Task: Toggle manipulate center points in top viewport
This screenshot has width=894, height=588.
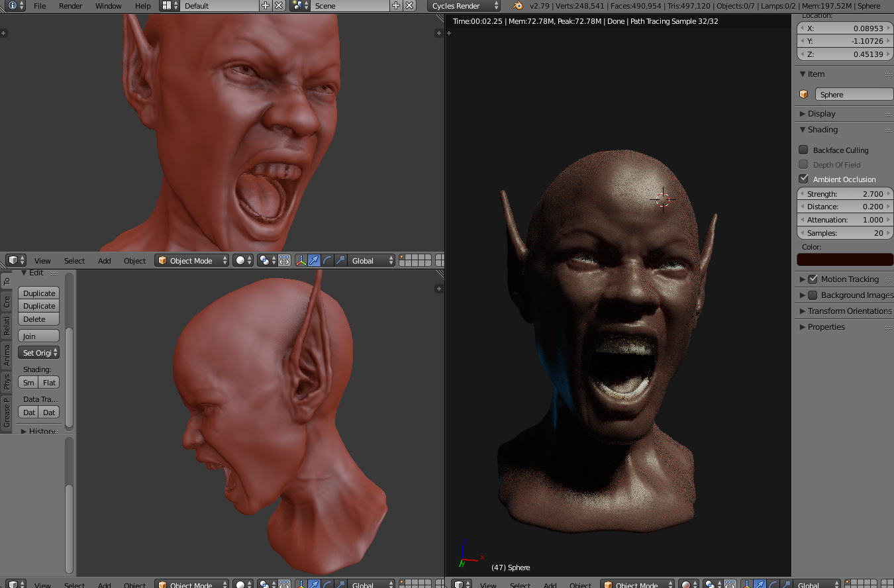Action: [284, 260]
